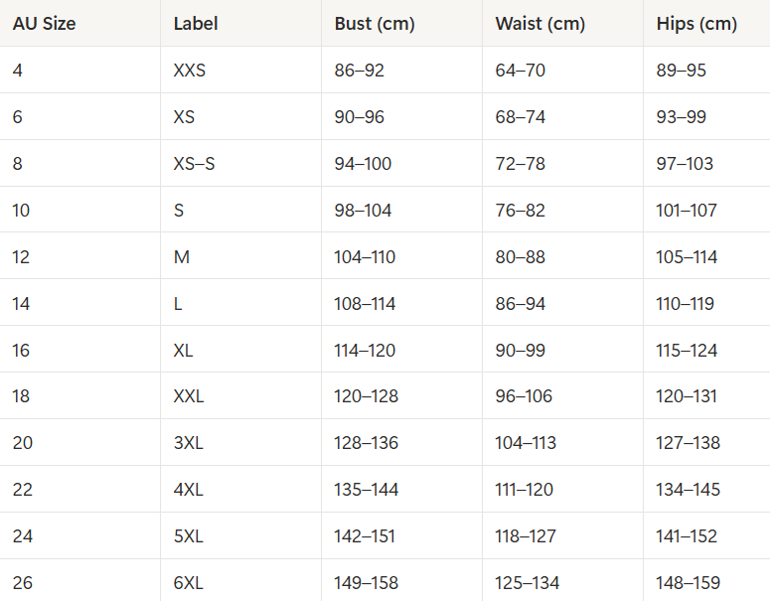Select the Waist (cm) column header
The width and height of the screenshot is (770, 601).
click(540, 24)
